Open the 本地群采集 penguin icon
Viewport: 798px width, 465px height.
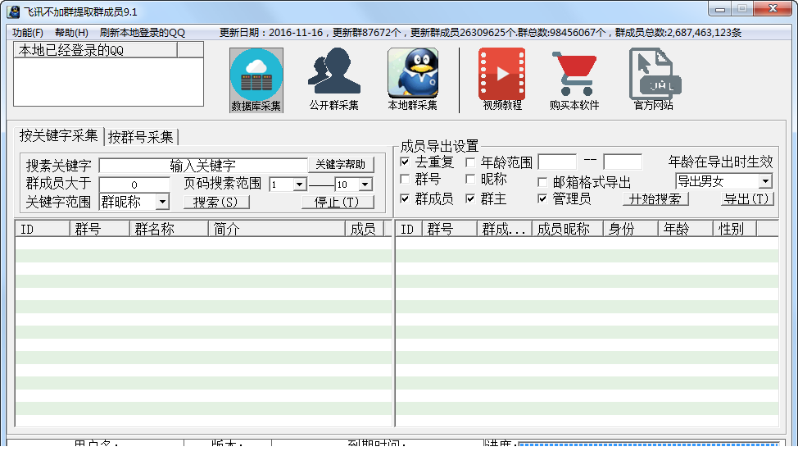412,80
